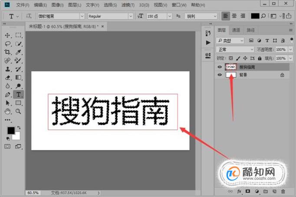Screen dimensions: 296x197
Task: Toggle lock all padlock icon
Action: point(260,58)
